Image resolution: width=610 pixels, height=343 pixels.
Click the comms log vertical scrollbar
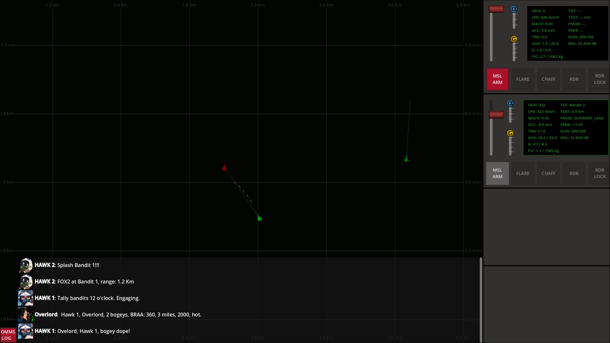[481, 300]
